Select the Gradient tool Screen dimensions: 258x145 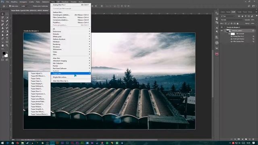click(7, 31)
